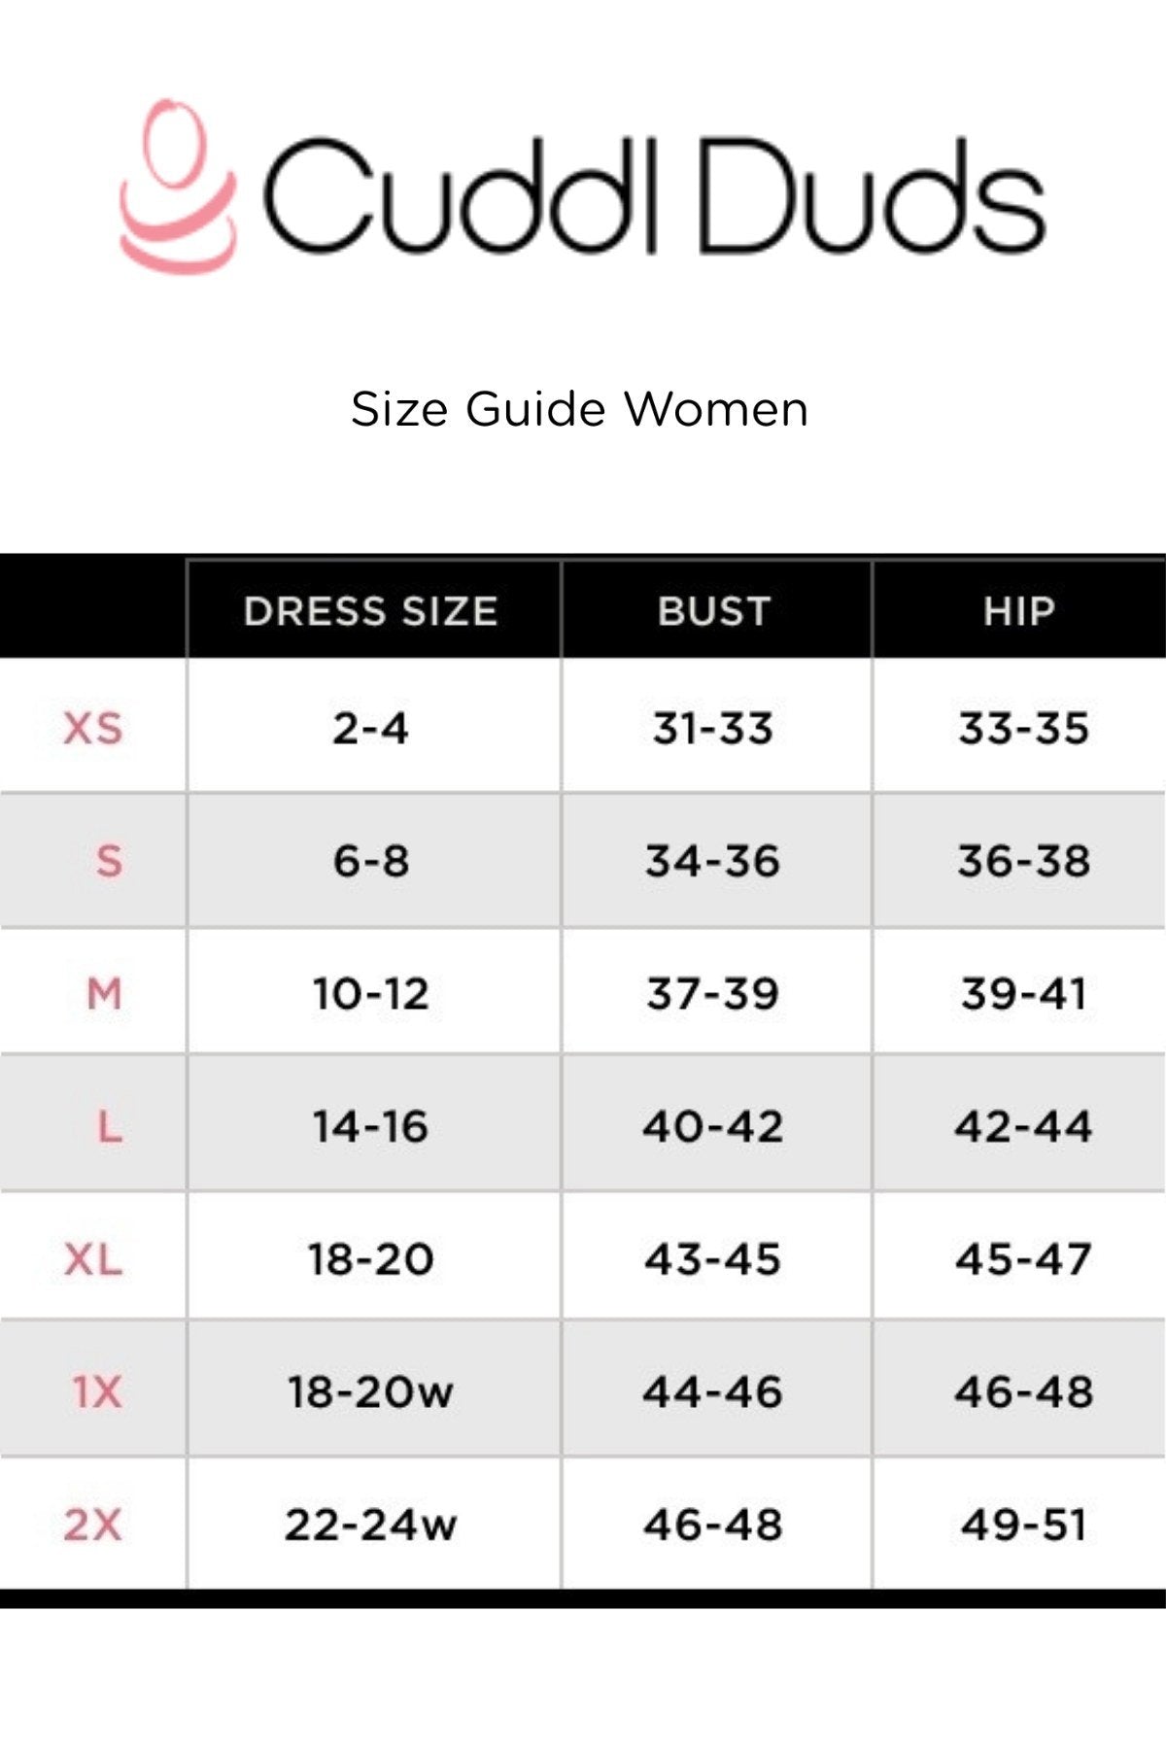Select the 14-16 dress size cell
The height and width of the screenshot is (1749, 1166).
point(370,1126)
